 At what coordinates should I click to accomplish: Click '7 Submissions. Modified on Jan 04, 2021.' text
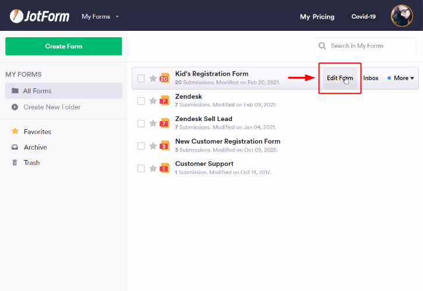pyautogui.click(x=225, y=127)
